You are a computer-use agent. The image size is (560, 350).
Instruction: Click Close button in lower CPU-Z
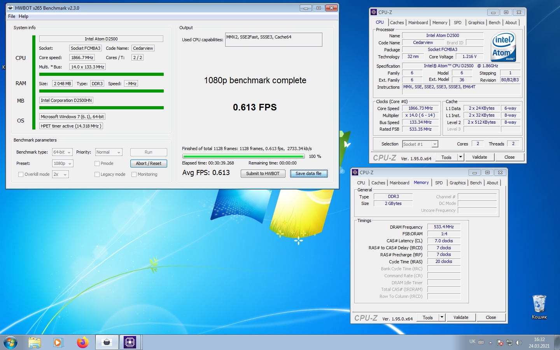(491, 317)
